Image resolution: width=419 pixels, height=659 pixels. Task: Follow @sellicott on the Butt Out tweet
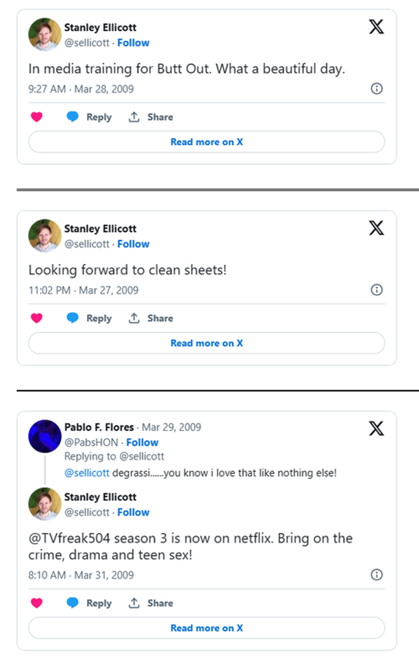[133, 43]
